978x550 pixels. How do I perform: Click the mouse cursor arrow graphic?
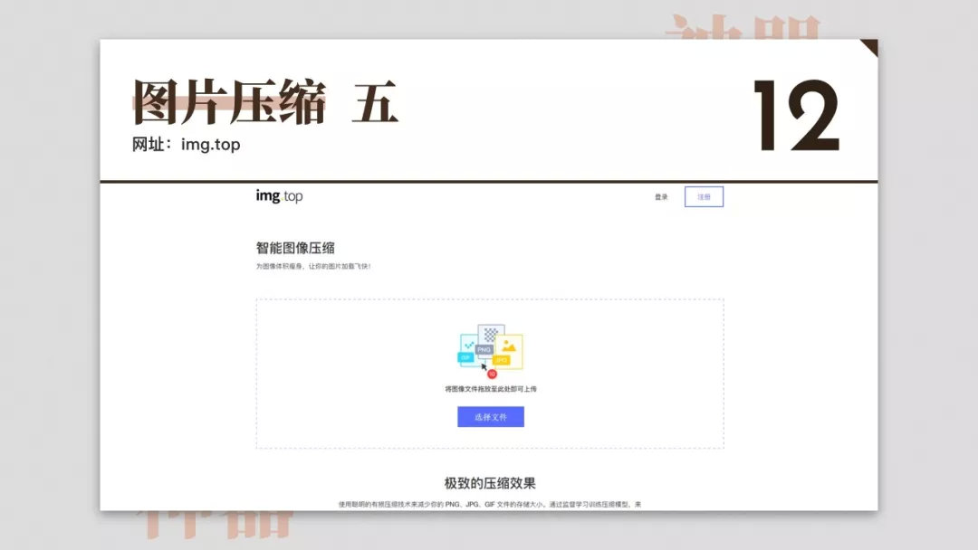point(484,365)
